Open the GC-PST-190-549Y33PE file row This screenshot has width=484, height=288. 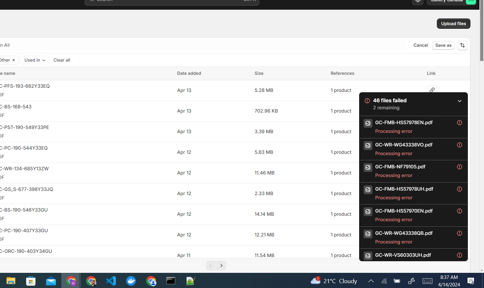click(235, 132)
